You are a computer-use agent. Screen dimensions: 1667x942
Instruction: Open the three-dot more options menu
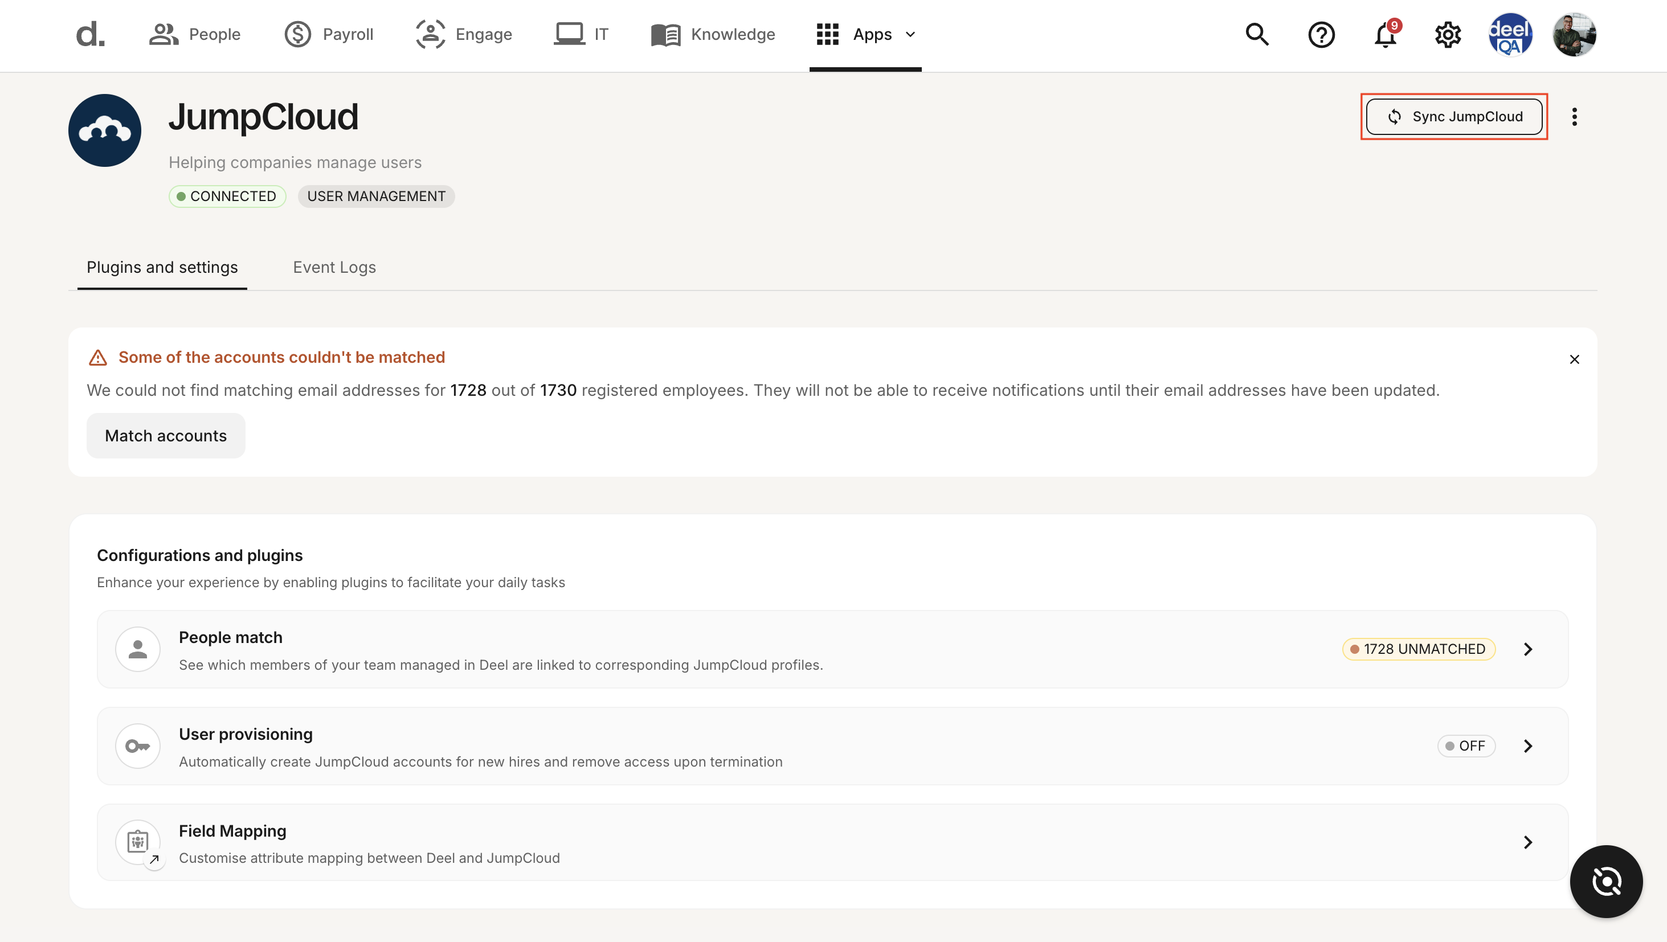coord(1575,116)
